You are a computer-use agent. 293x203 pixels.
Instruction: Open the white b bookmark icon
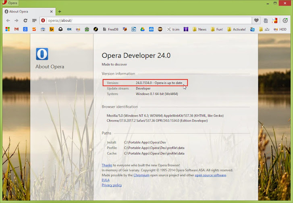(x=134, y=29)
